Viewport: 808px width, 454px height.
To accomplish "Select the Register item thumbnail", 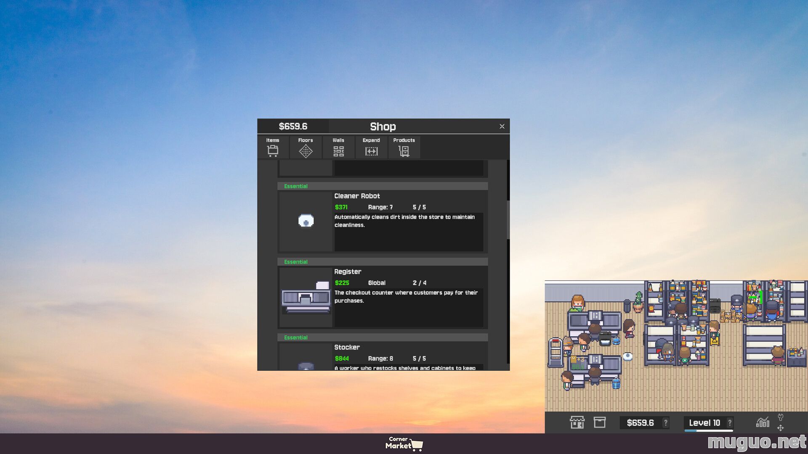I will coord(306,297).
